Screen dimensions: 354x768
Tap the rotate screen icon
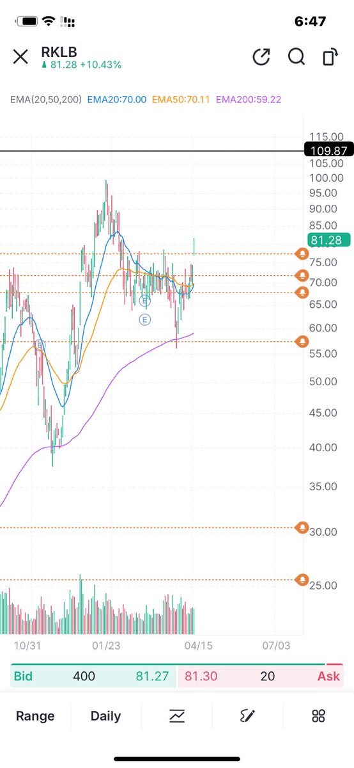tap(330, 57)
